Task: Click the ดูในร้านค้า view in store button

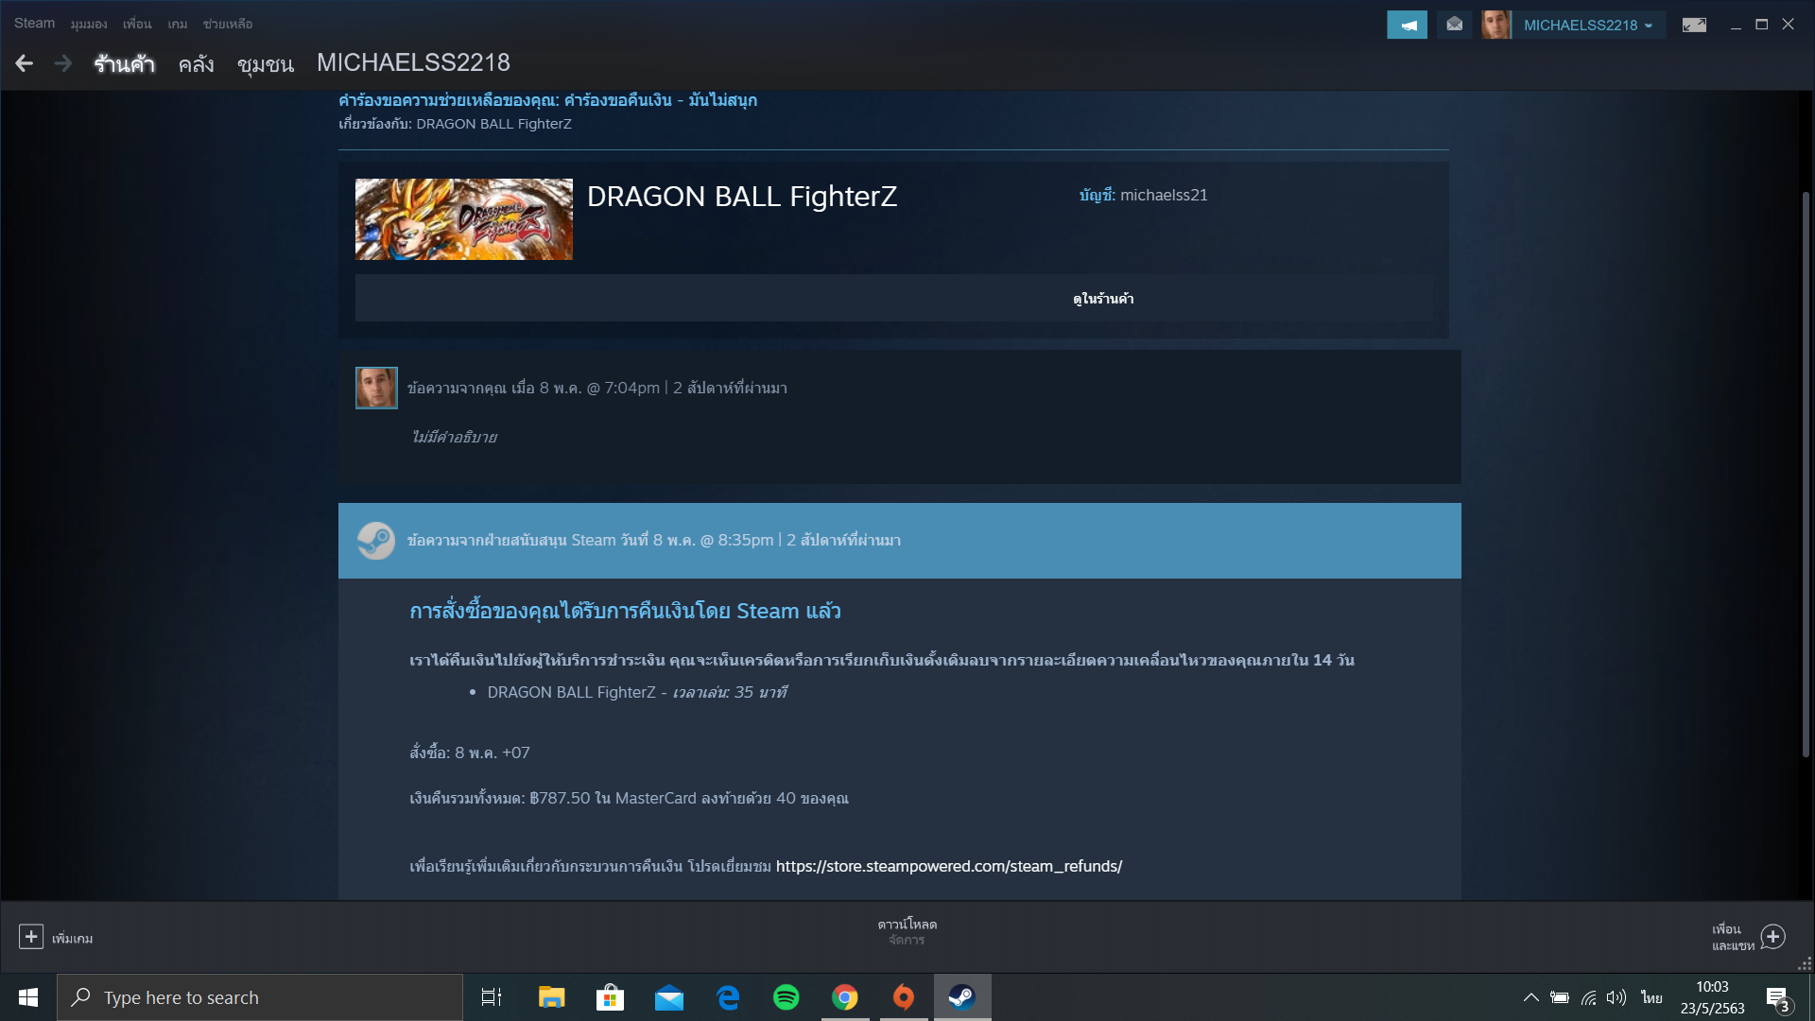Action: coord(1102,299)
